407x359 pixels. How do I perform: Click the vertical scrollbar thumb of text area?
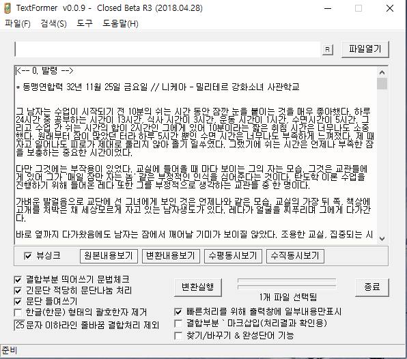(382, 83)
